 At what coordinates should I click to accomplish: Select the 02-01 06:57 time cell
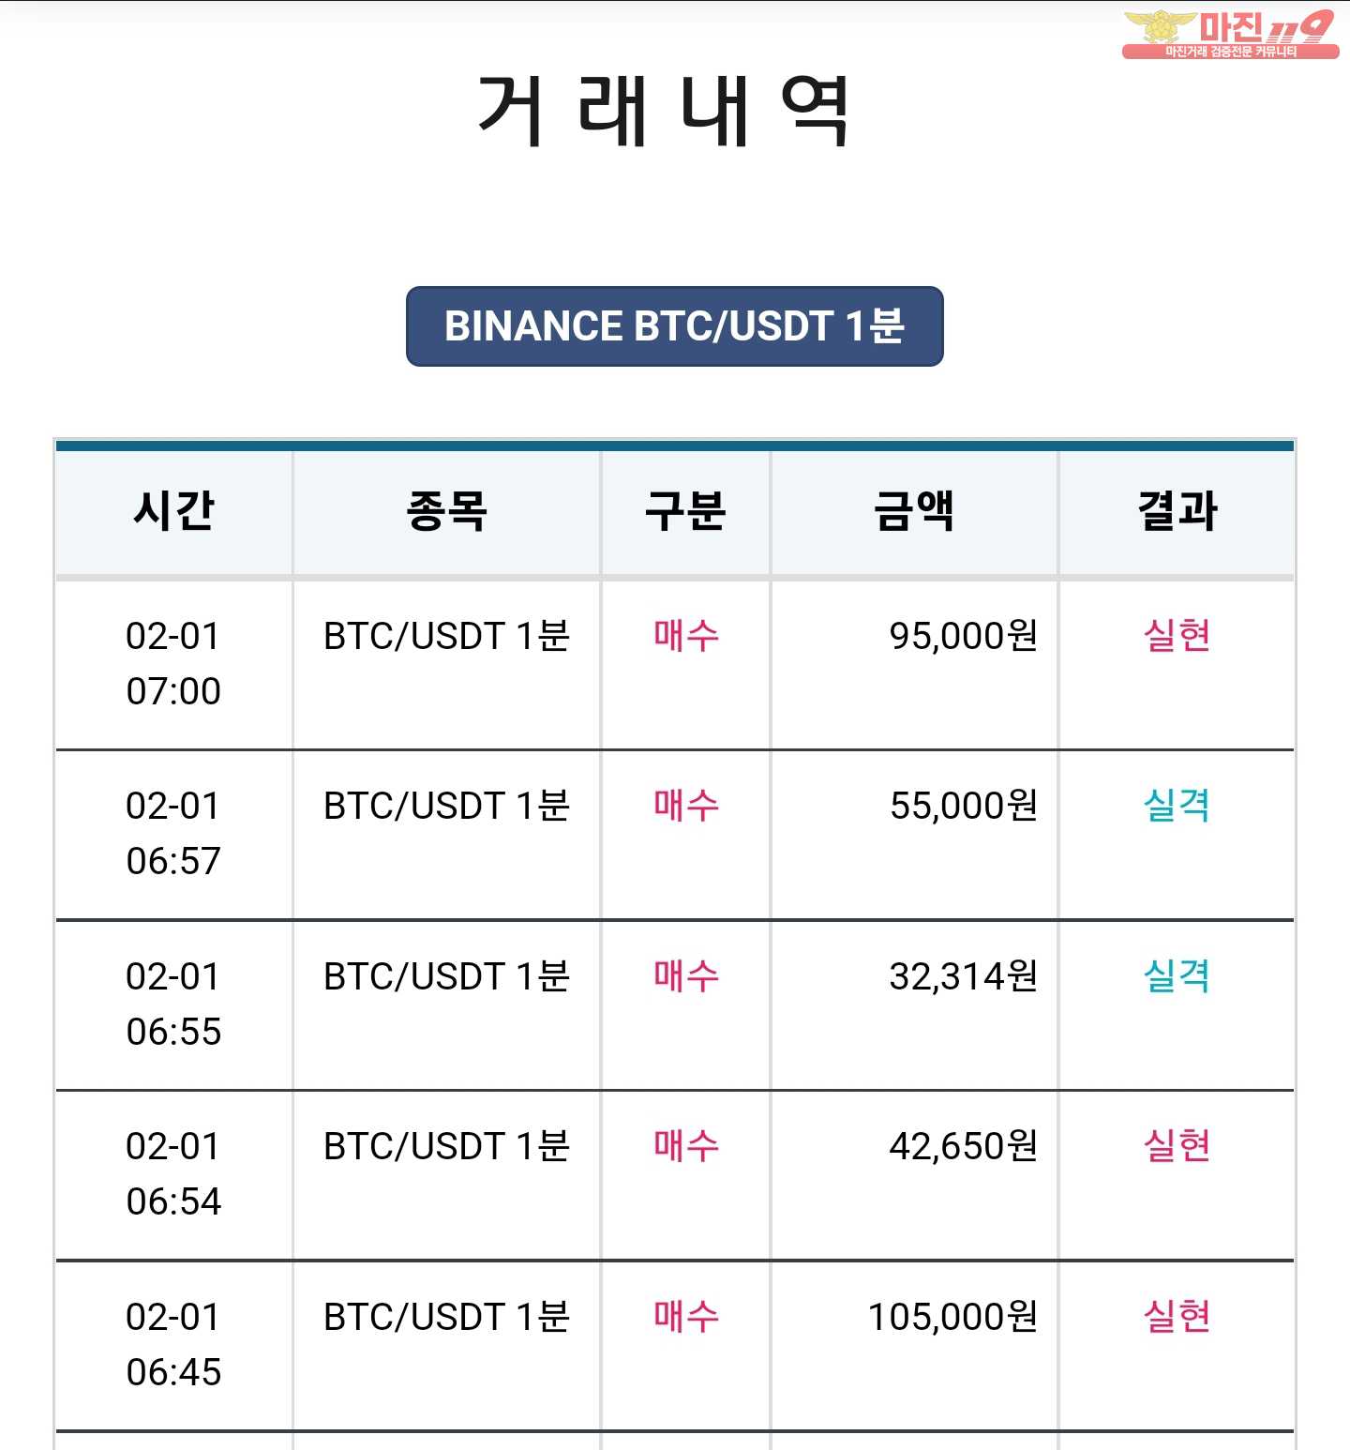173,834
